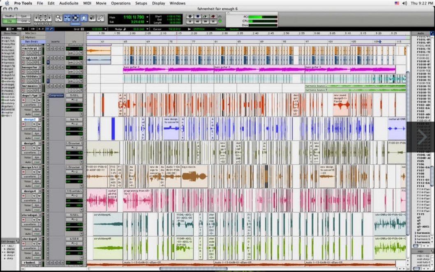Toggle Record enable on dsgn1/tpd track
Screen dimensions: 435x272
tap(23, 100)
